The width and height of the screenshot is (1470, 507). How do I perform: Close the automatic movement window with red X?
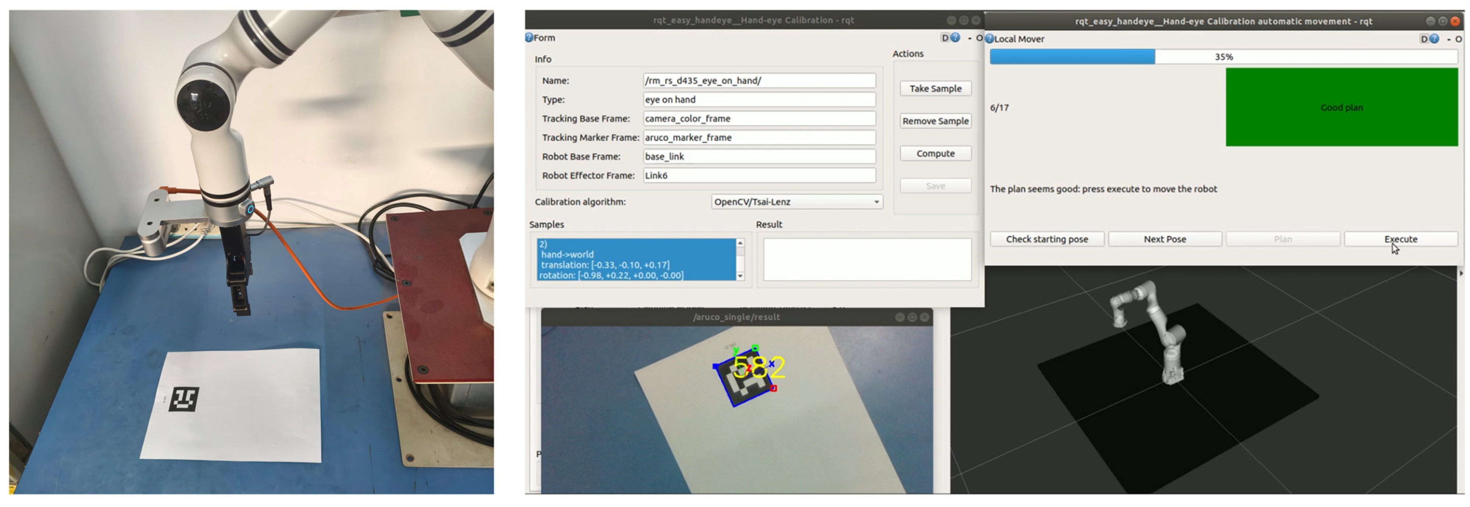pyautogui.click(x=1455, y=21)
